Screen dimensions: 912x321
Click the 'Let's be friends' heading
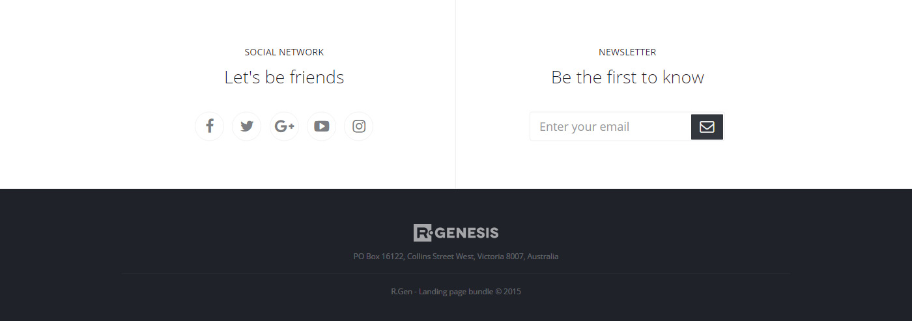tap(284, 77)
